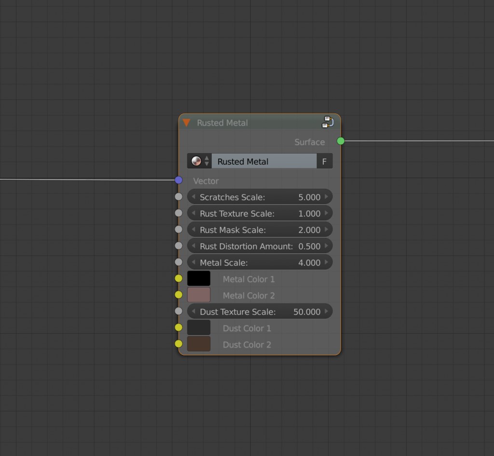The height and width of the screenshot is (456, 494).
Task: Click the grey Scratches Scale input socket
Action: click(x=179, y=196)
